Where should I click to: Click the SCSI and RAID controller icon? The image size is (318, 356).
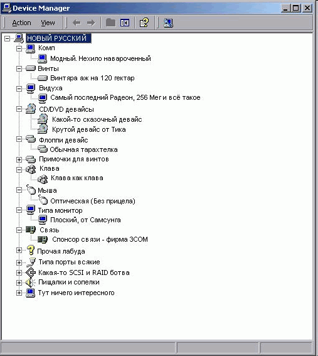coord(30,272)
